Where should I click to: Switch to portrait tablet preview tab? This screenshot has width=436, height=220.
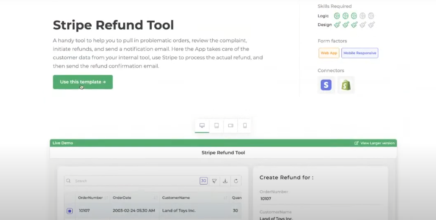click(x=216, y=126)
